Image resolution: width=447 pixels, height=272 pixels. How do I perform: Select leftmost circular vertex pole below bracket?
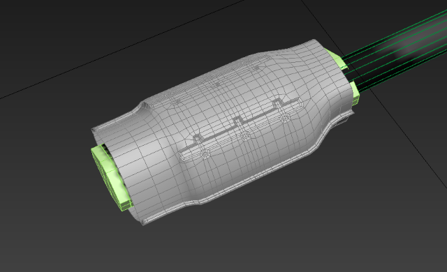(x=205, y=154)
